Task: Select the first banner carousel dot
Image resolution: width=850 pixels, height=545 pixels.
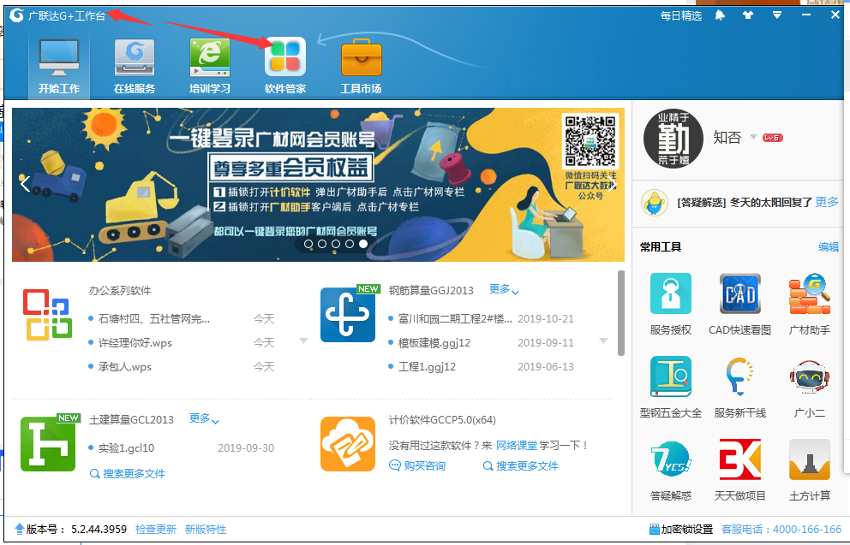Action: (x=308, y=244)
